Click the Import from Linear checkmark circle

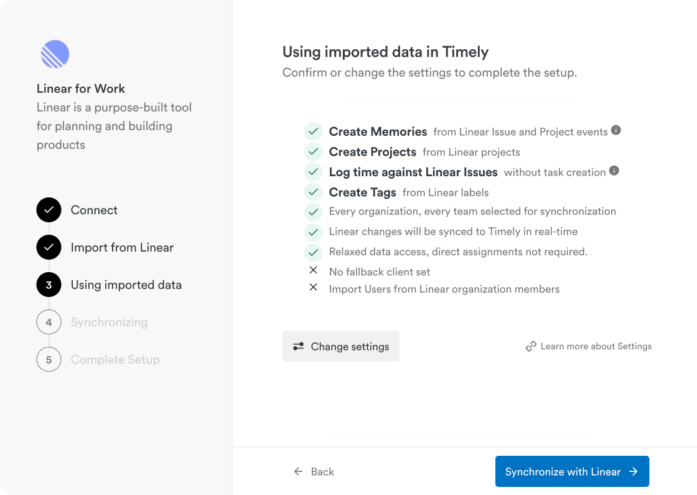tap(49, 248)
